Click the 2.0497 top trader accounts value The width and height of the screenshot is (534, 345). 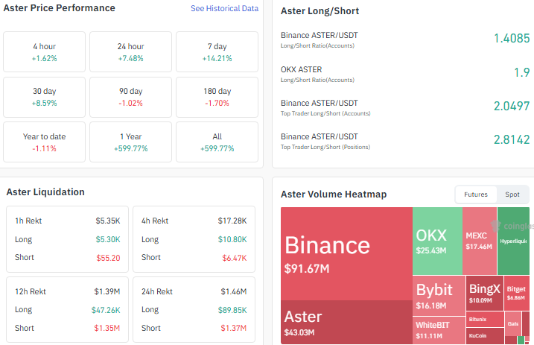512,106
